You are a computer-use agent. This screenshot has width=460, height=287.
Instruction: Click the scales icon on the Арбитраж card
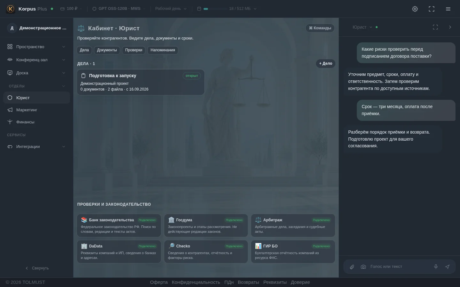258,220
